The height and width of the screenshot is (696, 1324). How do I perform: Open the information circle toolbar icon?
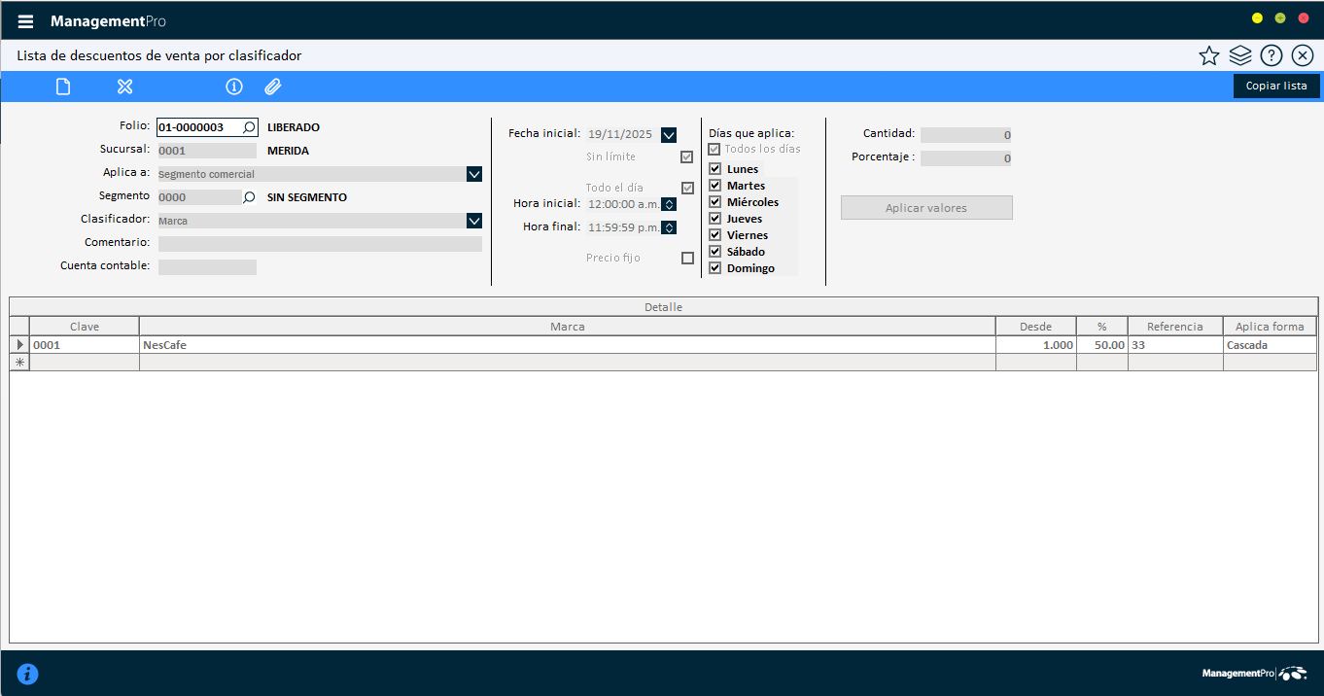[x=233, y=87]
